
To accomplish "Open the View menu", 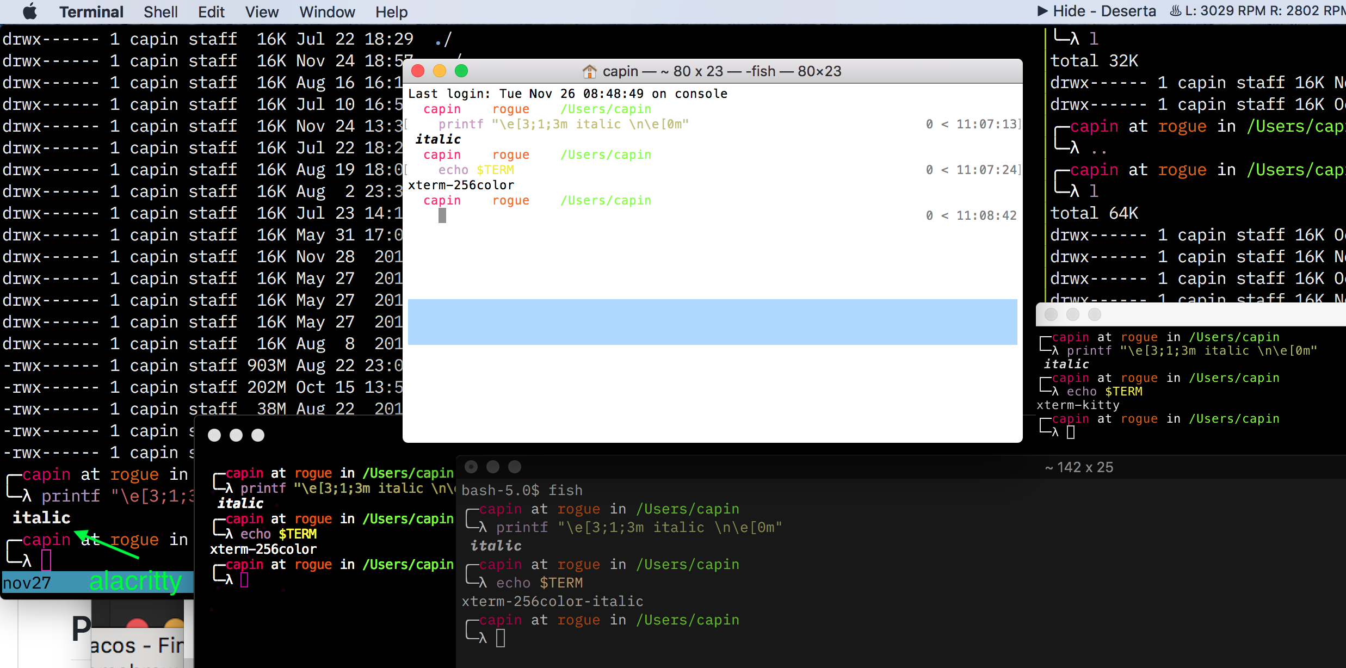I will click(262, 11).
